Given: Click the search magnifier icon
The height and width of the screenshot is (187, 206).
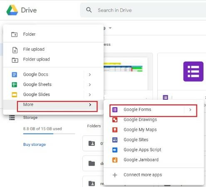Looking at the screenshot, I should pos(89,10).
